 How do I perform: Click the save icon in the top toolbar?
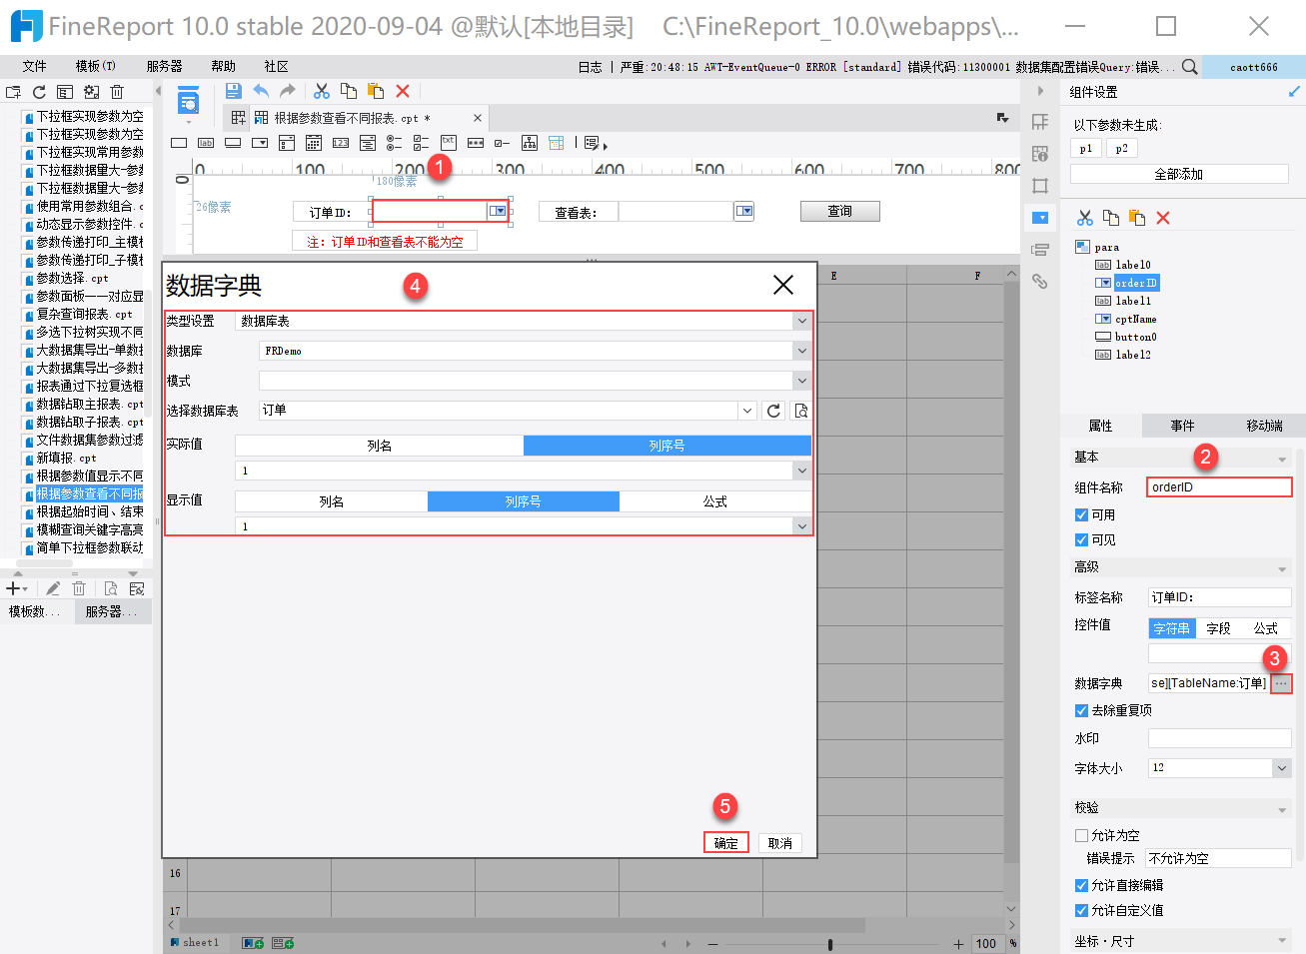point(233,91)
